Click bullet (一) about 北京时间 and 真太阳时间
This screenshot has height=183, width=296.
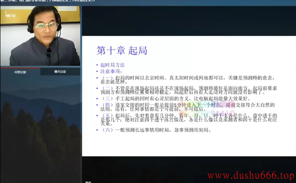186,80
